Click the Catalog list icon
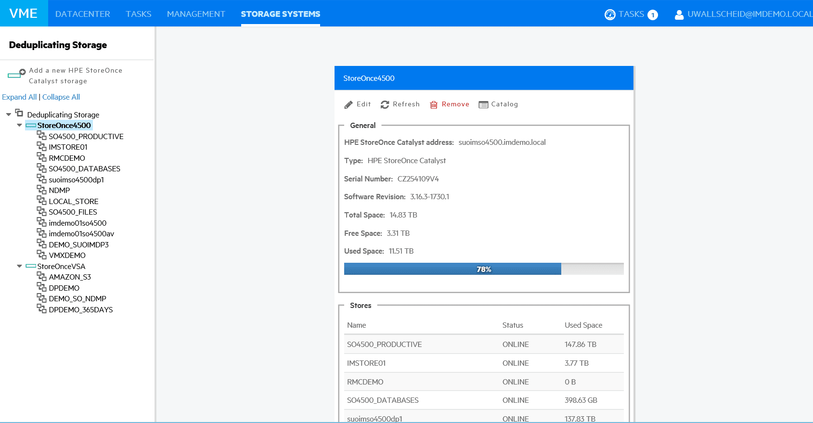 point(483,104)
